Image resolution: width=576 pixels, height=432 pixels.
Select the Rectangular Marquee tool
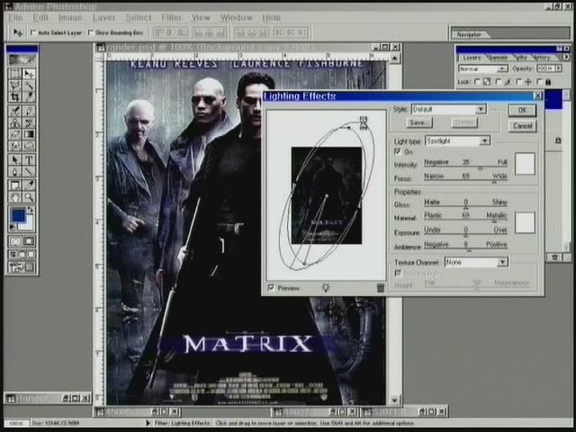click(x=15, y=74)
